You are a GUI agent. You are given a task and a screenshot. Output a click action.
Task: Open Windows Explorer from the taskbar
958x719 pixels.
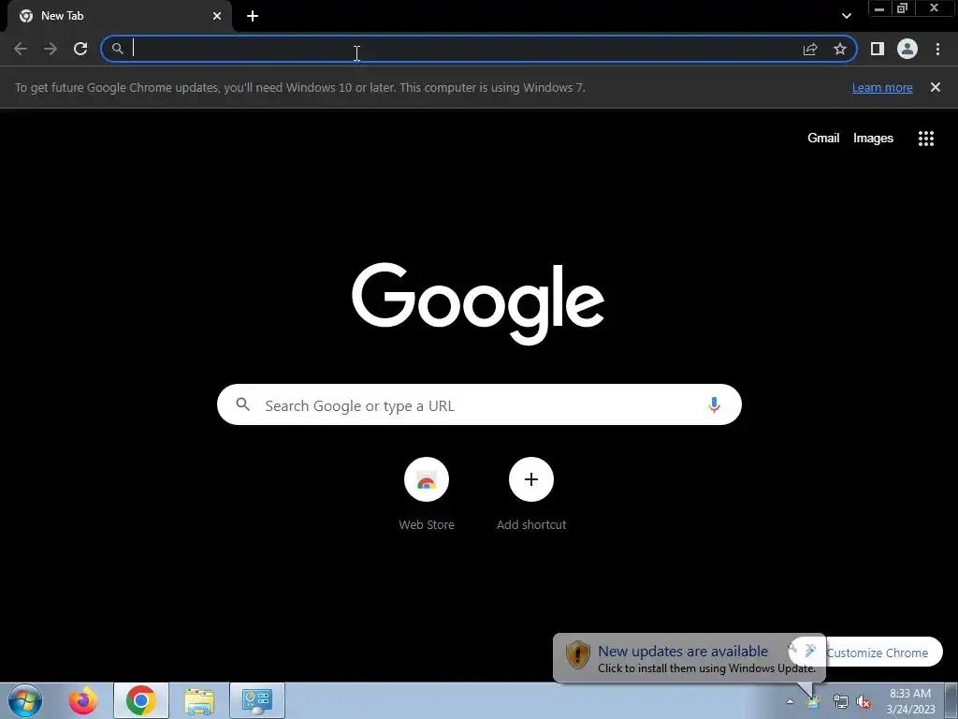click(199, 700)
